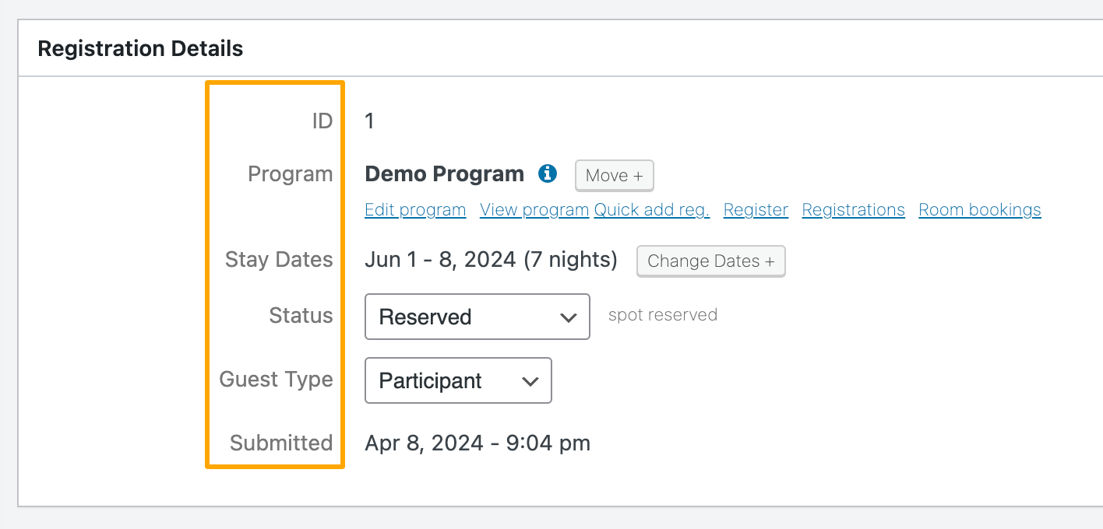Open the Room bookings link
The height and width of the screenshot is (529, 1103).
979,209
